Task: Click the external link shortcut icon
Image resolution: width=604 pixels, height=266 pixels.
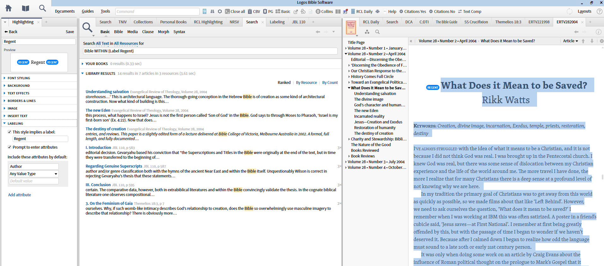Action: click(x=296, y=12)
